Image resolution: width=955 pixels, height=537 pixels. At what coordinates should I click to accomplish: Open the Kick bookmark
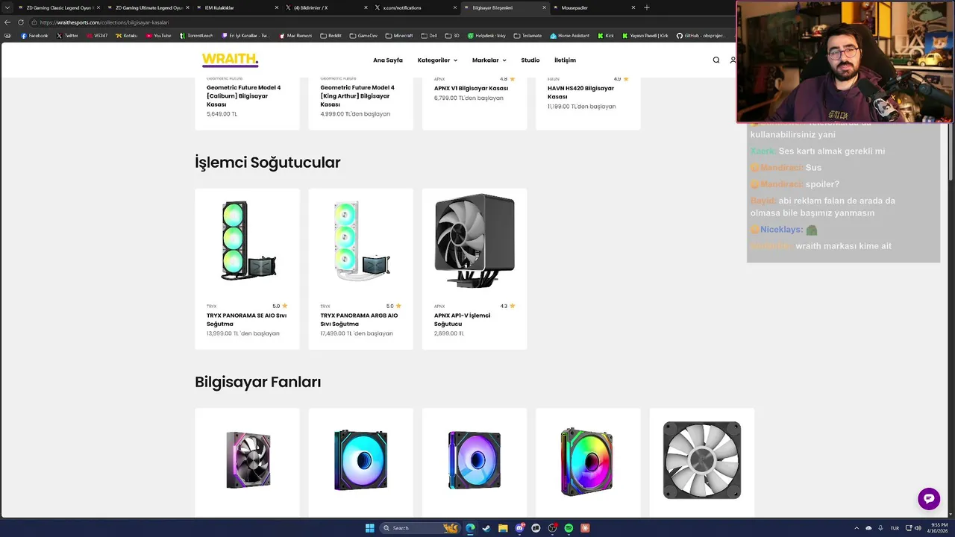pos(606,35)
